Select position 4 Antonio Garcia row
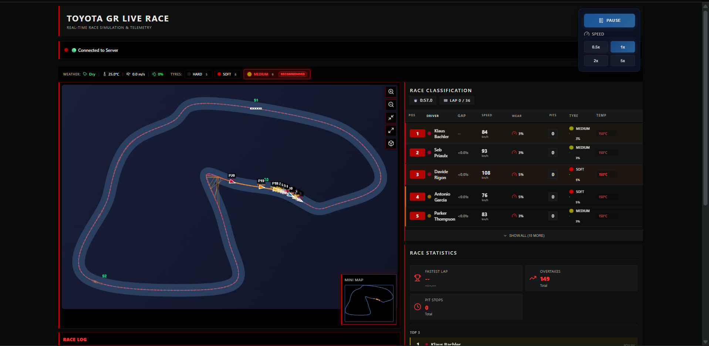 524,197
